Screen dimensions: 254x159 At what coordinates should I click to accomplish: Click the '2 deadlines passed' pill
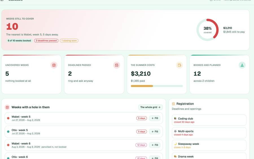click(46, 41)
